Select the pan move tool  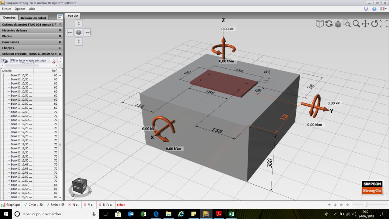365,24
